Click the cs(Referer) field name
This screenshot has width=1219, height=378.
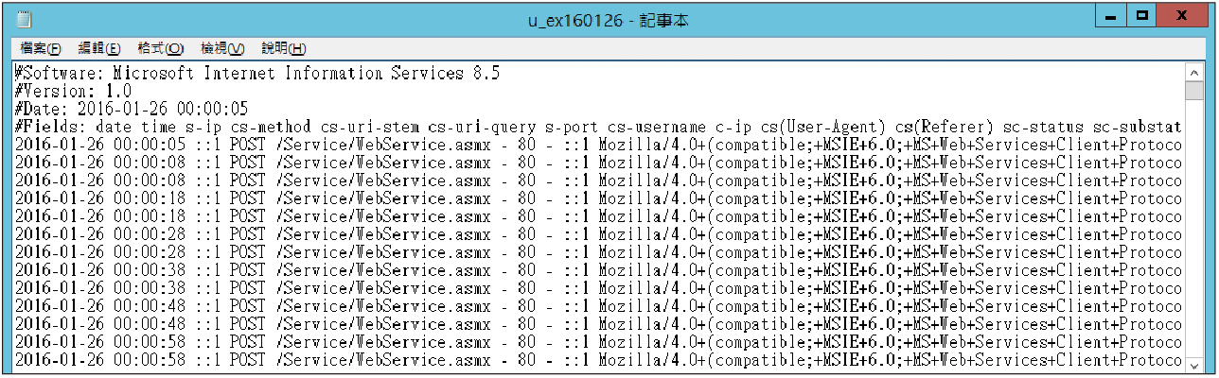click(942, 127)
